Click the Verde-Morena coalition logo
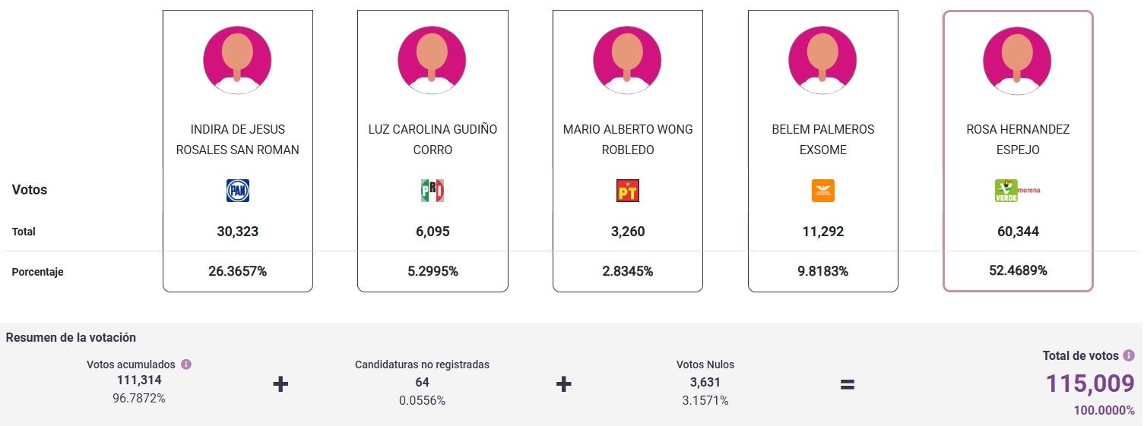Image resolution: width=1144 pixels, height=426 pixels. click(x=1018, y=191)
